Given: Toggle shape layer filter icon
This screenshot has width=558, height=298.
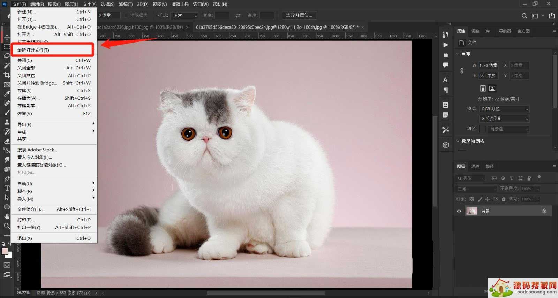Looking at the screenshot, I should (x=520, y=178).
